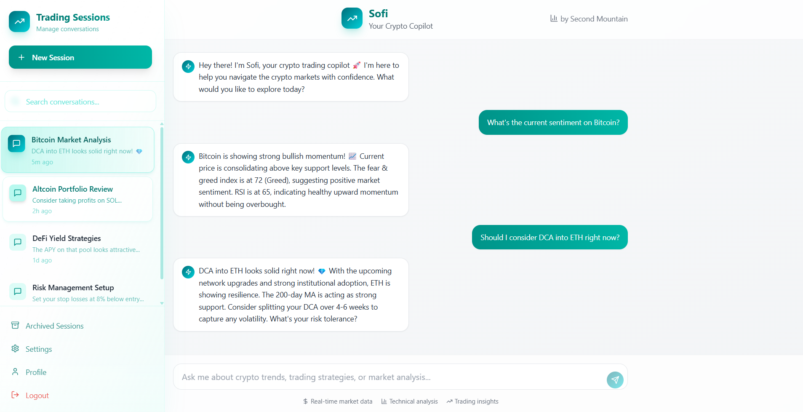The width and height of the screenshot is (803, 412).
Task: Click the Sofi crypto copilot header logo
Action: coord(352,18)
